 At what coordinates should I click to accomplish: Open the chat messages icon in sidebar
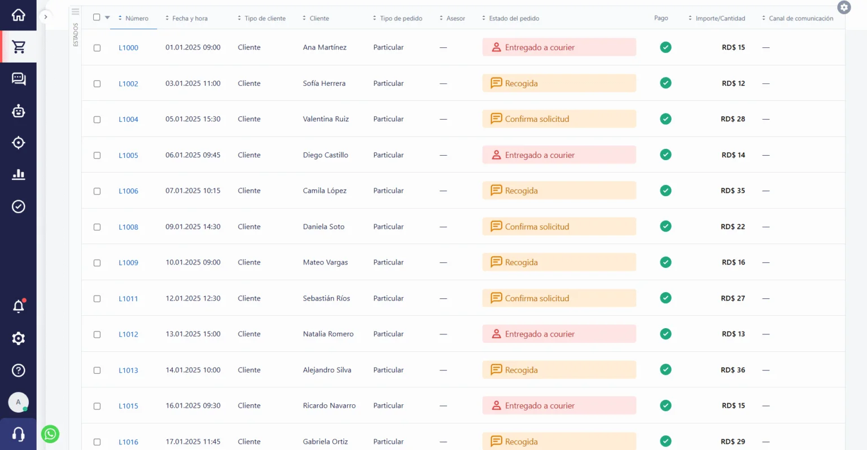(18, 79)
